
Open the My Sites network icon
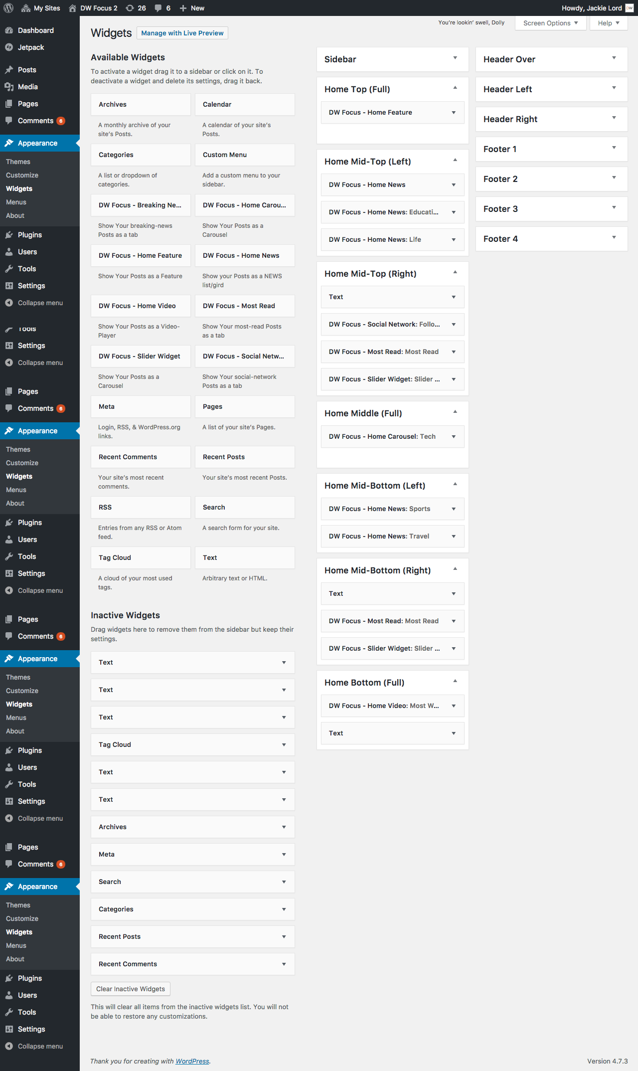tap(26, 8)
